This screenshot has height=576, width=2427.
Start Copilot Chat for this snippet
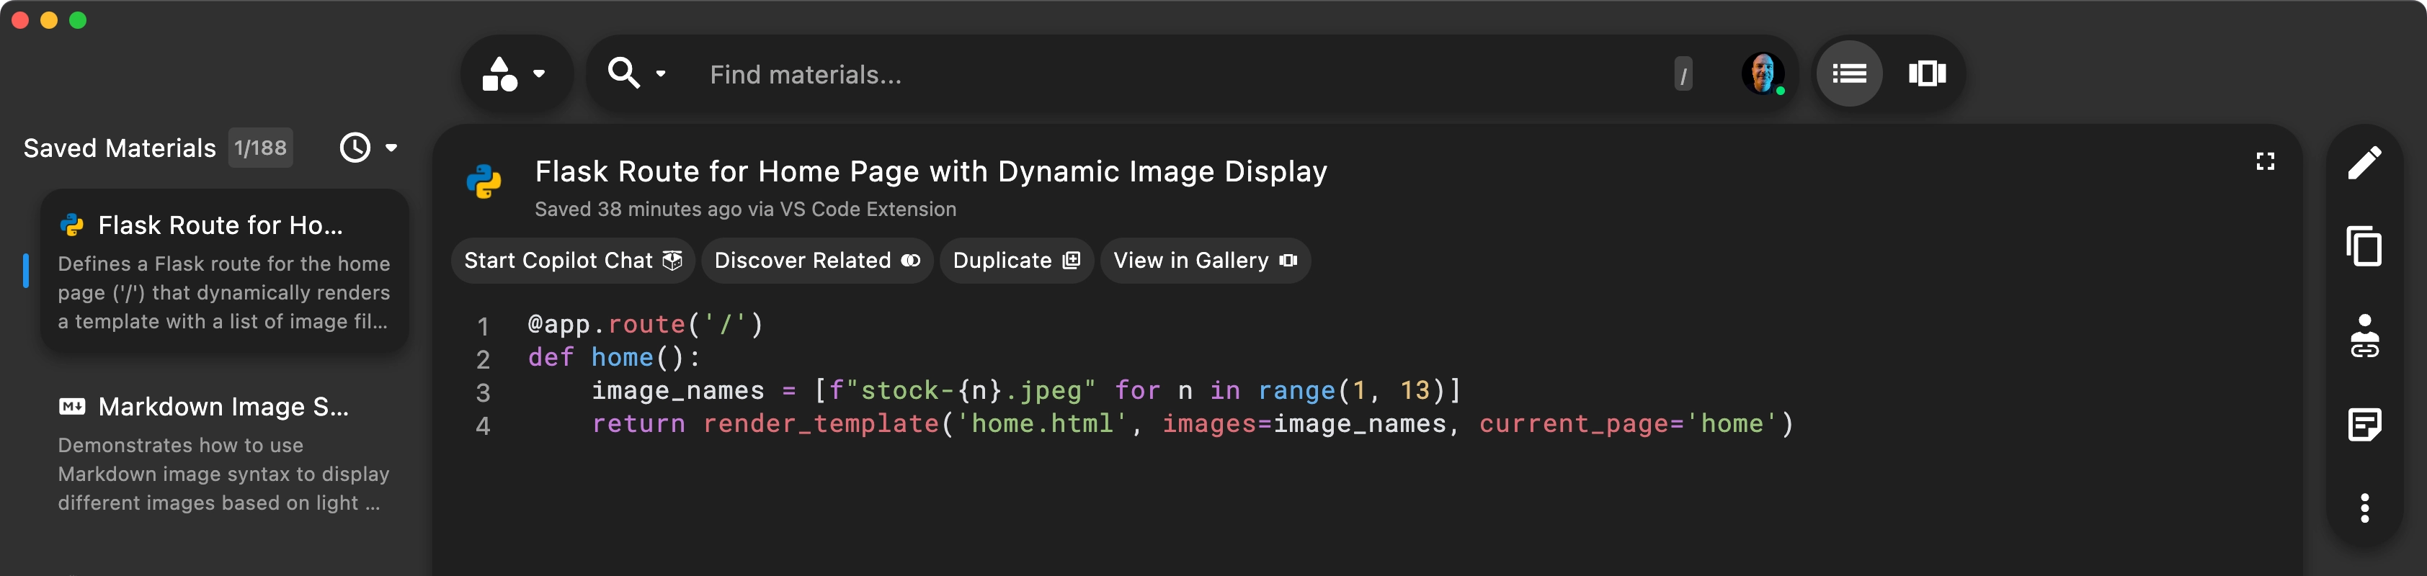click(572, 261)
